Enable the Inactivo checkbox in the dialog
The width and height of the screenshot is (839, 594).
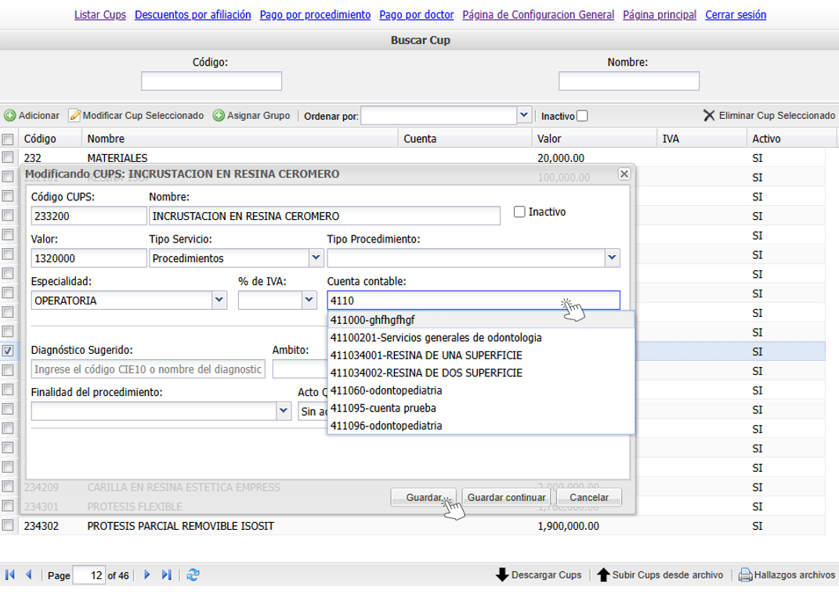click(x=519, y=212)
